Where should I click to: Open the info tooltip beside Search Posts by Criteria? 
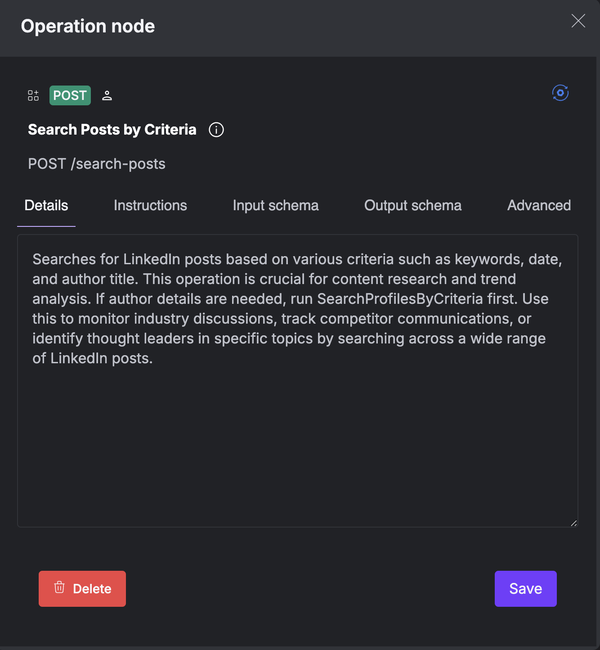point(216,130)
